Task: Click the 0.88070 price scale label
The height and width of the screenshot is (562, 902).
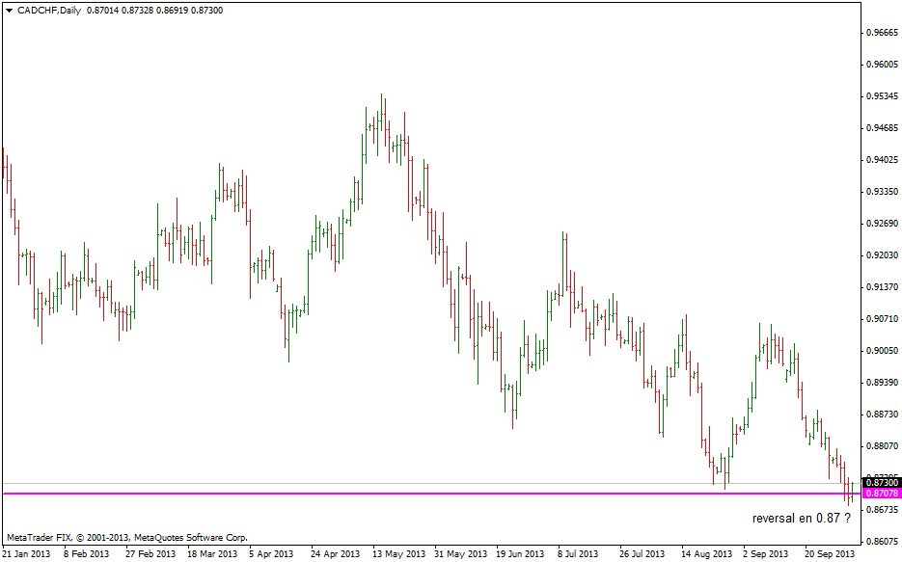Action: click(882, 446)
